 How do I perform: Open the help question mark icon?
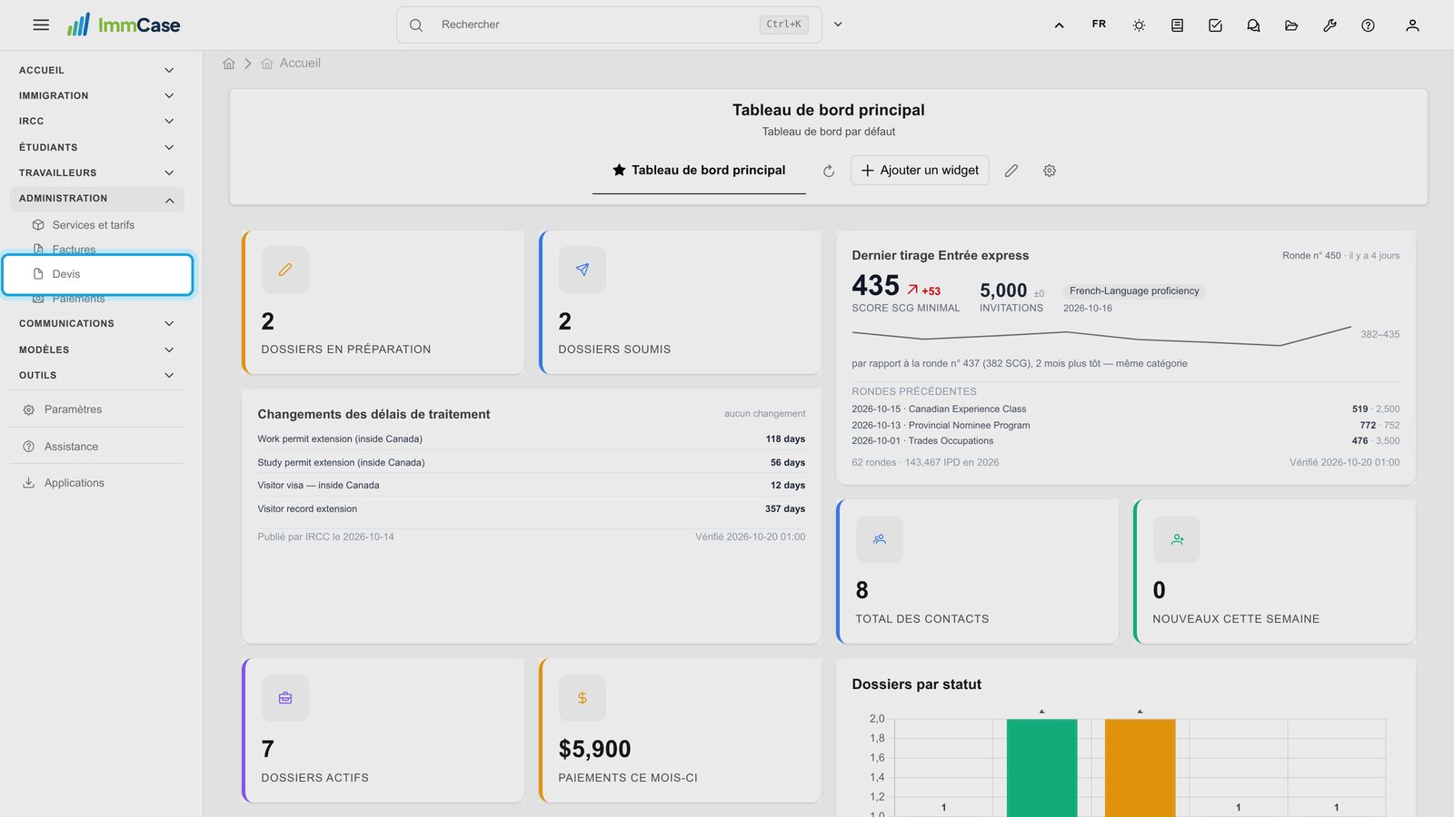coord(1368,25)
